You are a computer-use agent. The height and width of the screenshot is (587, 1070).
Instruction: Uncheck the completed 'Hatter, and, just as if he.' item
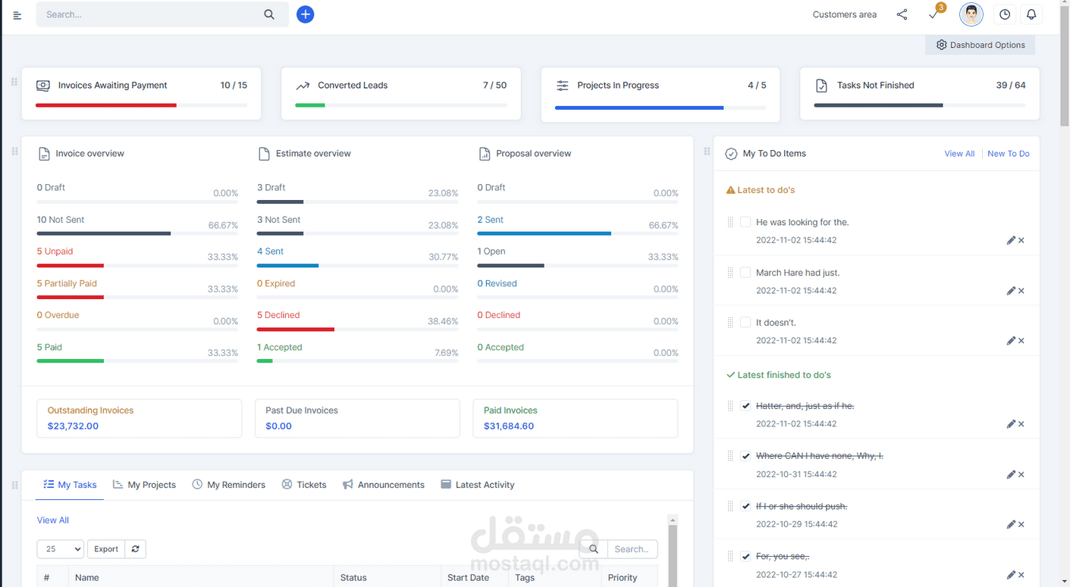pos(745,405)
